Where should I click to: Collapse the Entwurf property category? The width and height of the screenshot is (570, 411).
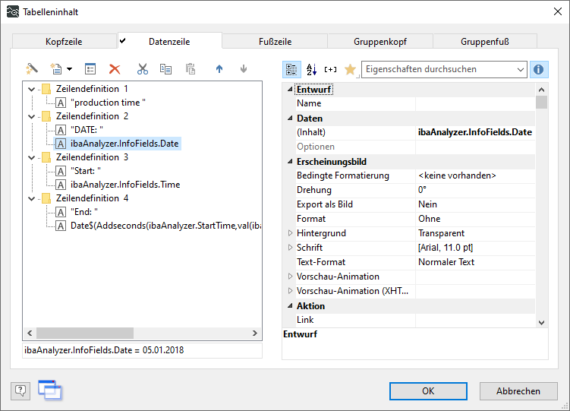tap(290, 89)
